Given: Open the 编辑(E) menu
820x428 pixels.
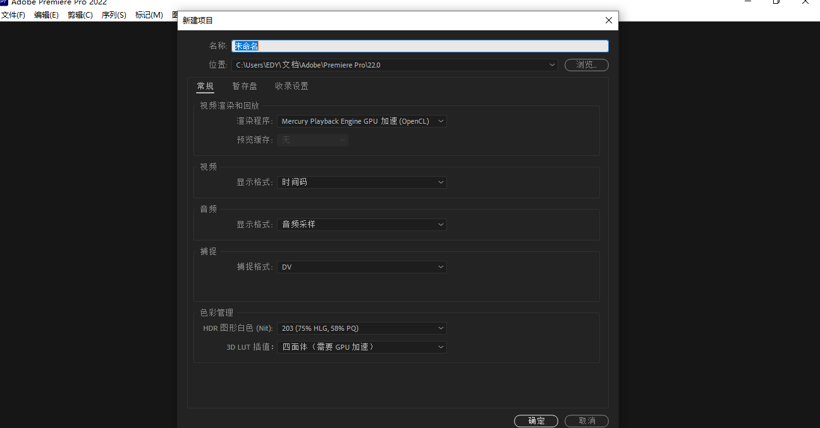Looking at the screenshot, I should (x=46, y=15).
